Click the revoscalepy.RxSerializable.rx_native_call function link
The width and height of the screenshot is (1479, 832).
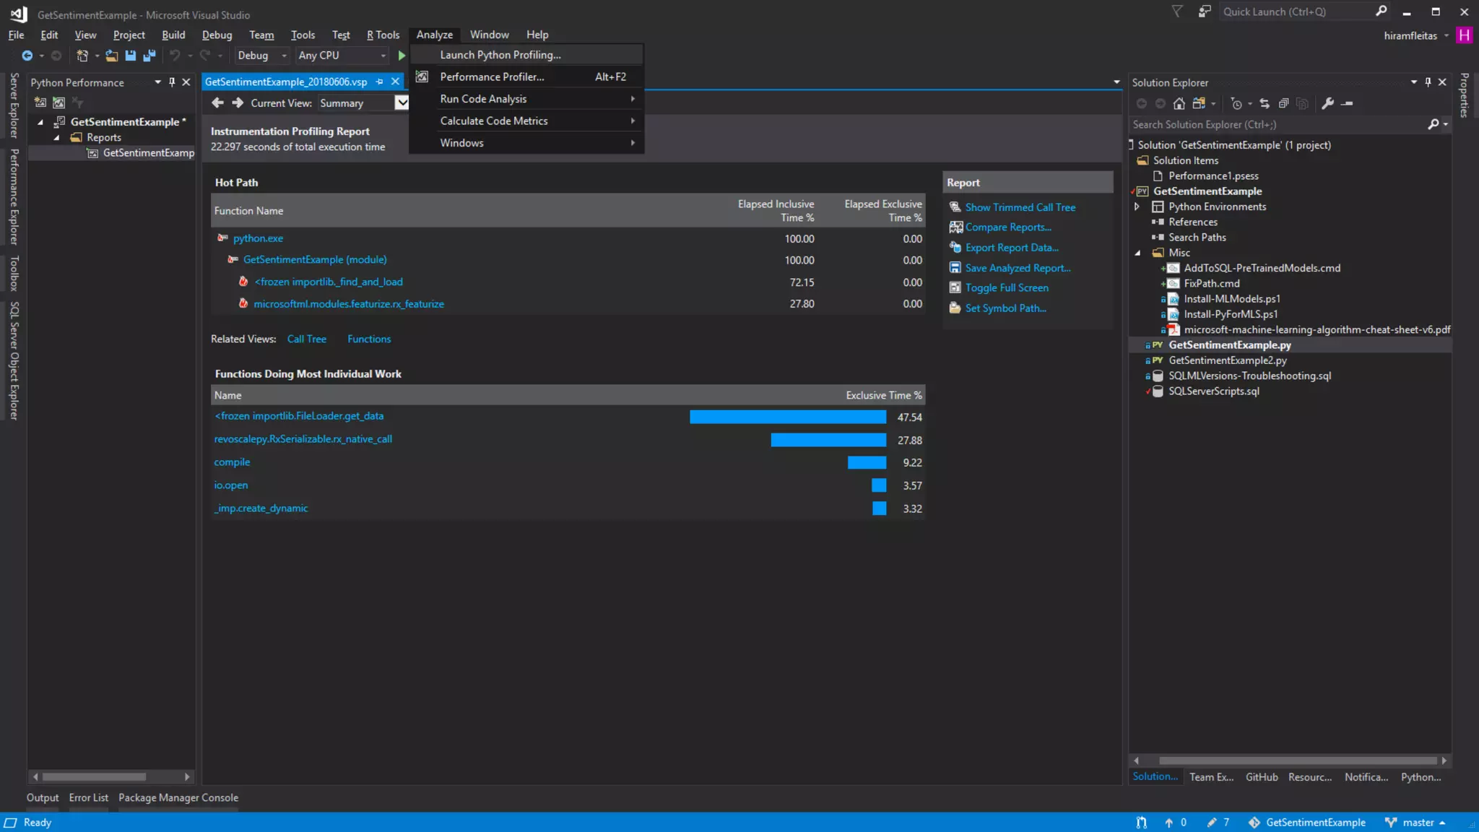point(303,439)
